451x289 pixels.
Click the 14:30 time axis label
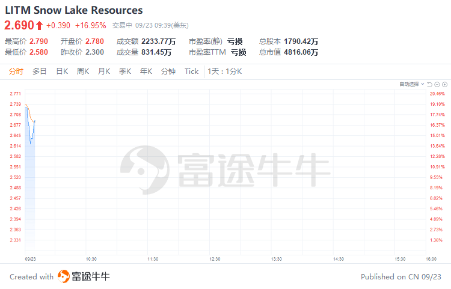click(338, 259)
